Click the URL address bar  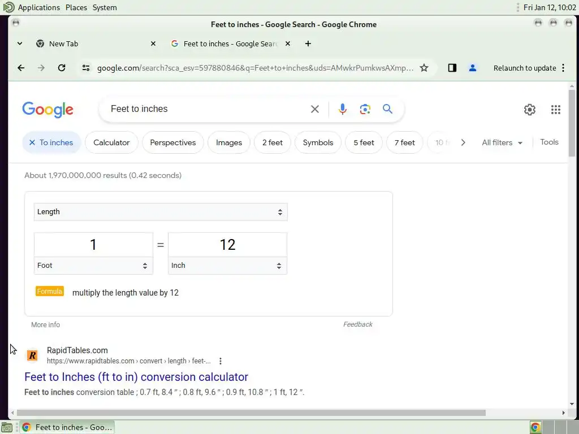pyautogui.click(x=255, y=68)
